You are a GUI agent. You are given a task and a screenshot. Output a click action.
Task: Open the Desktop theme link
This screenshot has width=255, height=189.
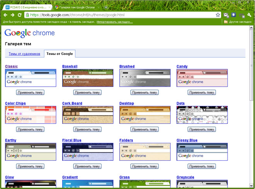click(x=127, y=103)
